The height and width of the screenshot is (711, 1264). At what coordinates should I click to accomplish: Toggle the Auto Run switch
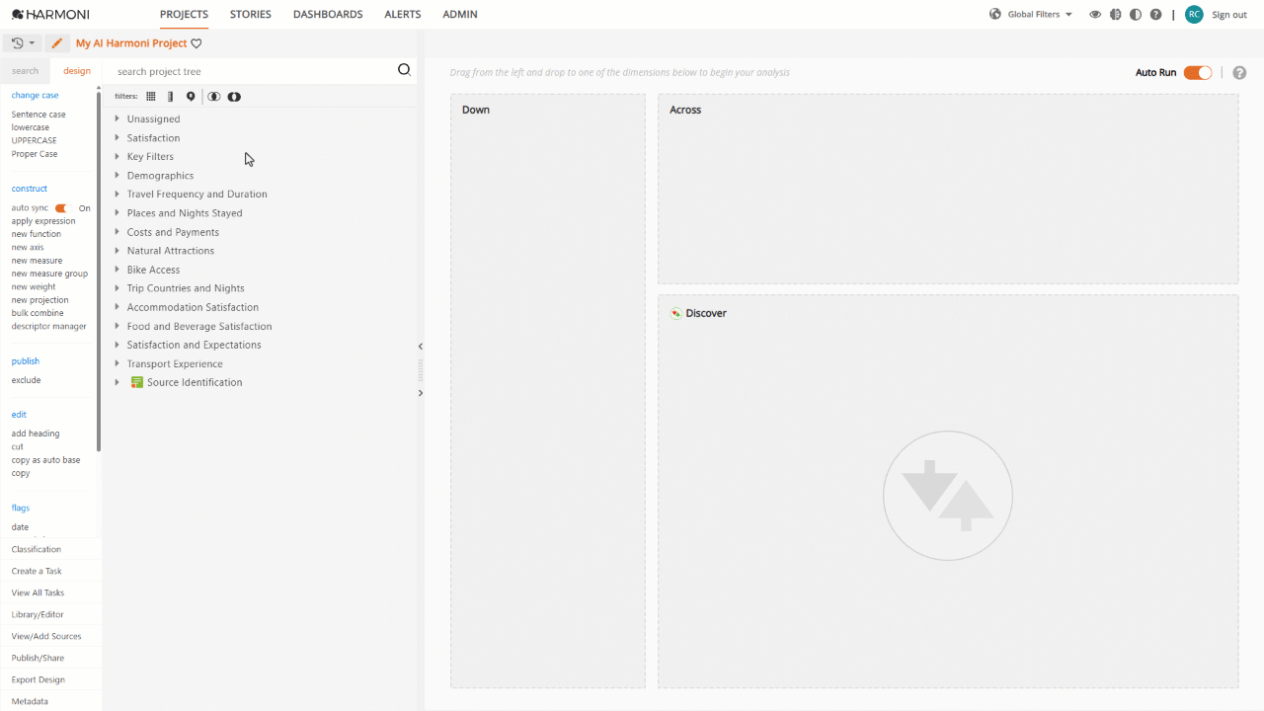pyautogui.click(x=1198, y=73)
